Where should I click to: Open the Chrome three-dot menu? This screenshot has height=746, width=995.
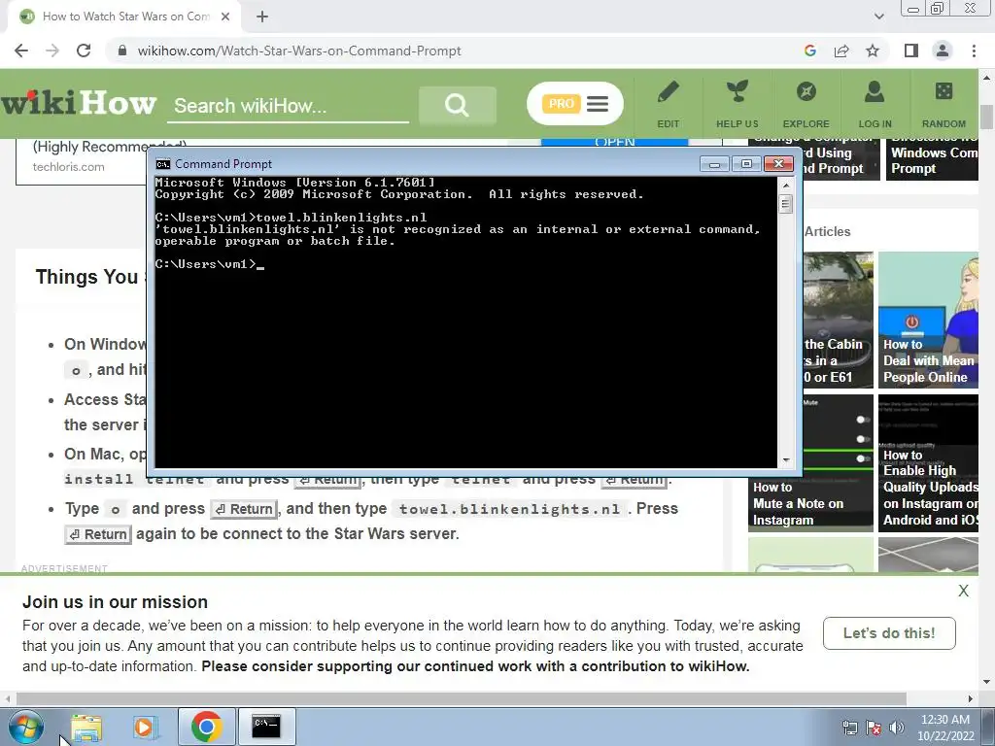(974, 51)
